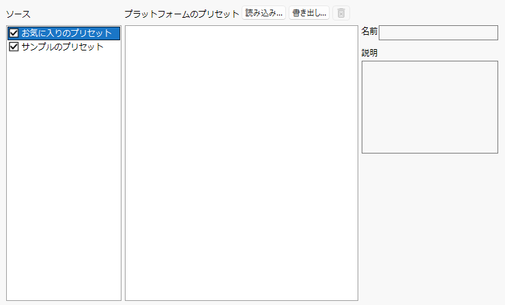Click the 読み込み... button
Viewport: 505px width, 305px height.
coord(264,13)
